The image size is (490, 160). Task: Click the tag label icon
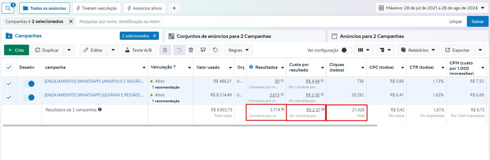coord(215,50)
